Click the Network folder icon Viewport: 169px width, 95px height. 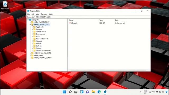coord(35,41)
